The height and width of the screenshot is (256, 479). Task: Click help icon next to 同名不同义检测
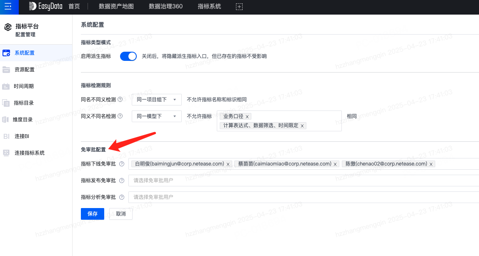[120, 99]
